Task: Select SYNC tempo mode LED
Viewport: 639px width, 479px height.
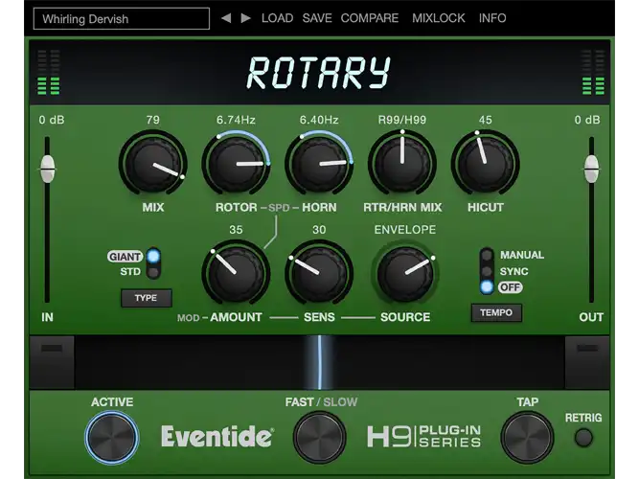Action: click(487, 271)
